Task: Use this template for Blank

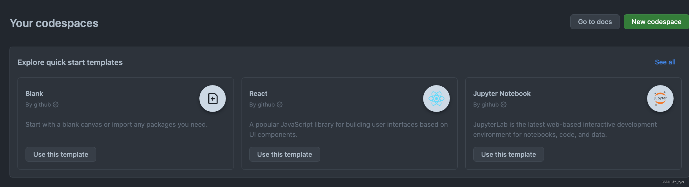Action: (x=61, y=154)
